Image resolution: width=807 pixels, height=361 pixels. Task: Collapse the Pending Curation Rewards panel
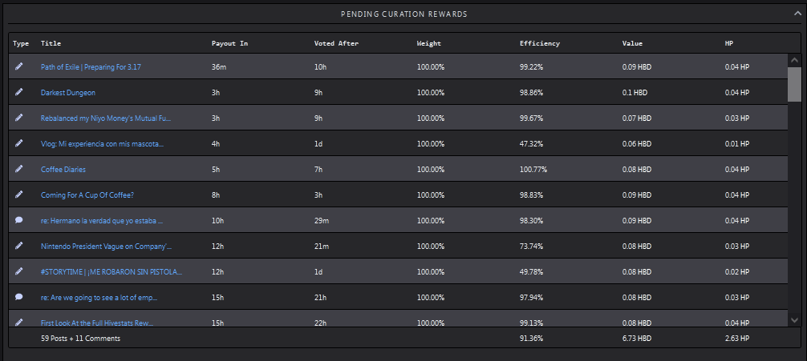pos(797,14)
